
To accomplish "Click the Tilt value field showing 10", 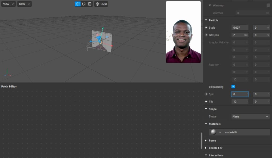I will 240,102.
